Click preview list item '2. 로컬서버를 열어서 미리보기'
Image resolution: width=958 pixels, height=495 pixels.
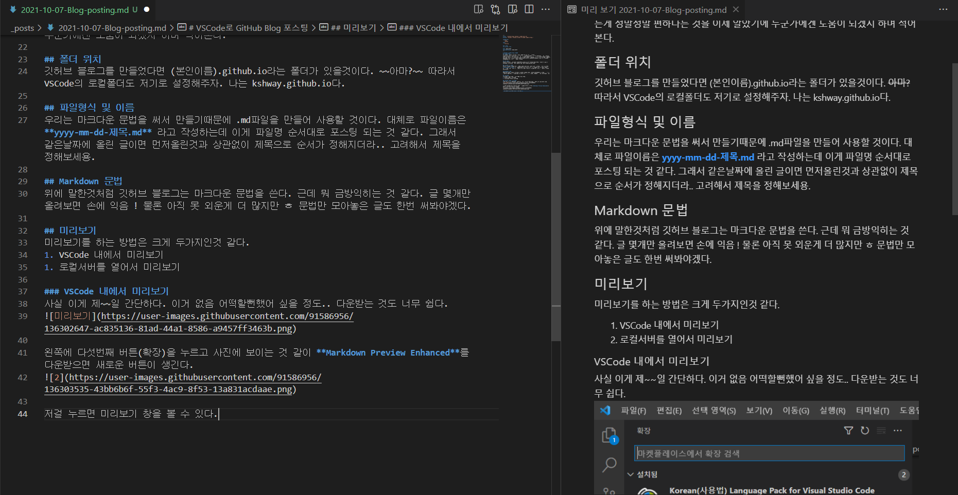click(x=671, y=340)
